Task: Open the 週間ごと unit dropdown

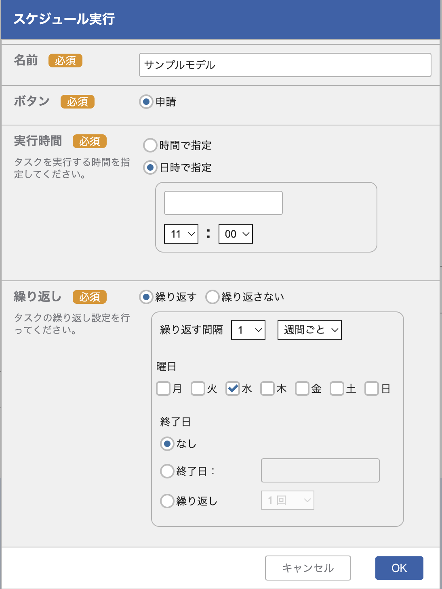Action: tap(309, 330)
